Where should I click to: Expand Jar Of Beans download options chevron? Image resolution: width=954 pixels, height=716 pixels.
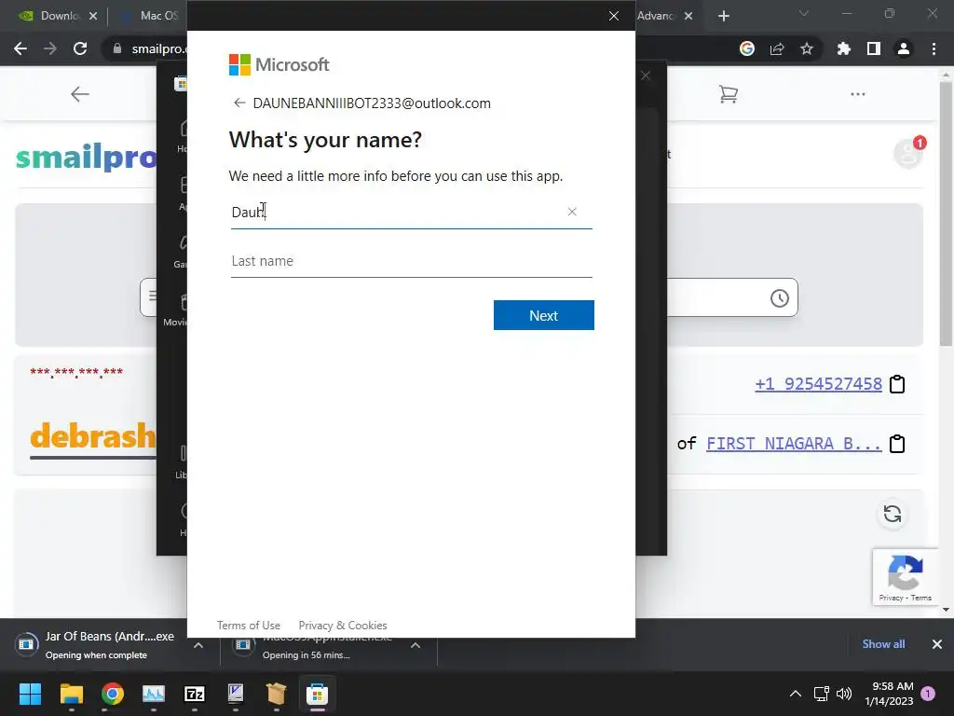pos(198,645)
